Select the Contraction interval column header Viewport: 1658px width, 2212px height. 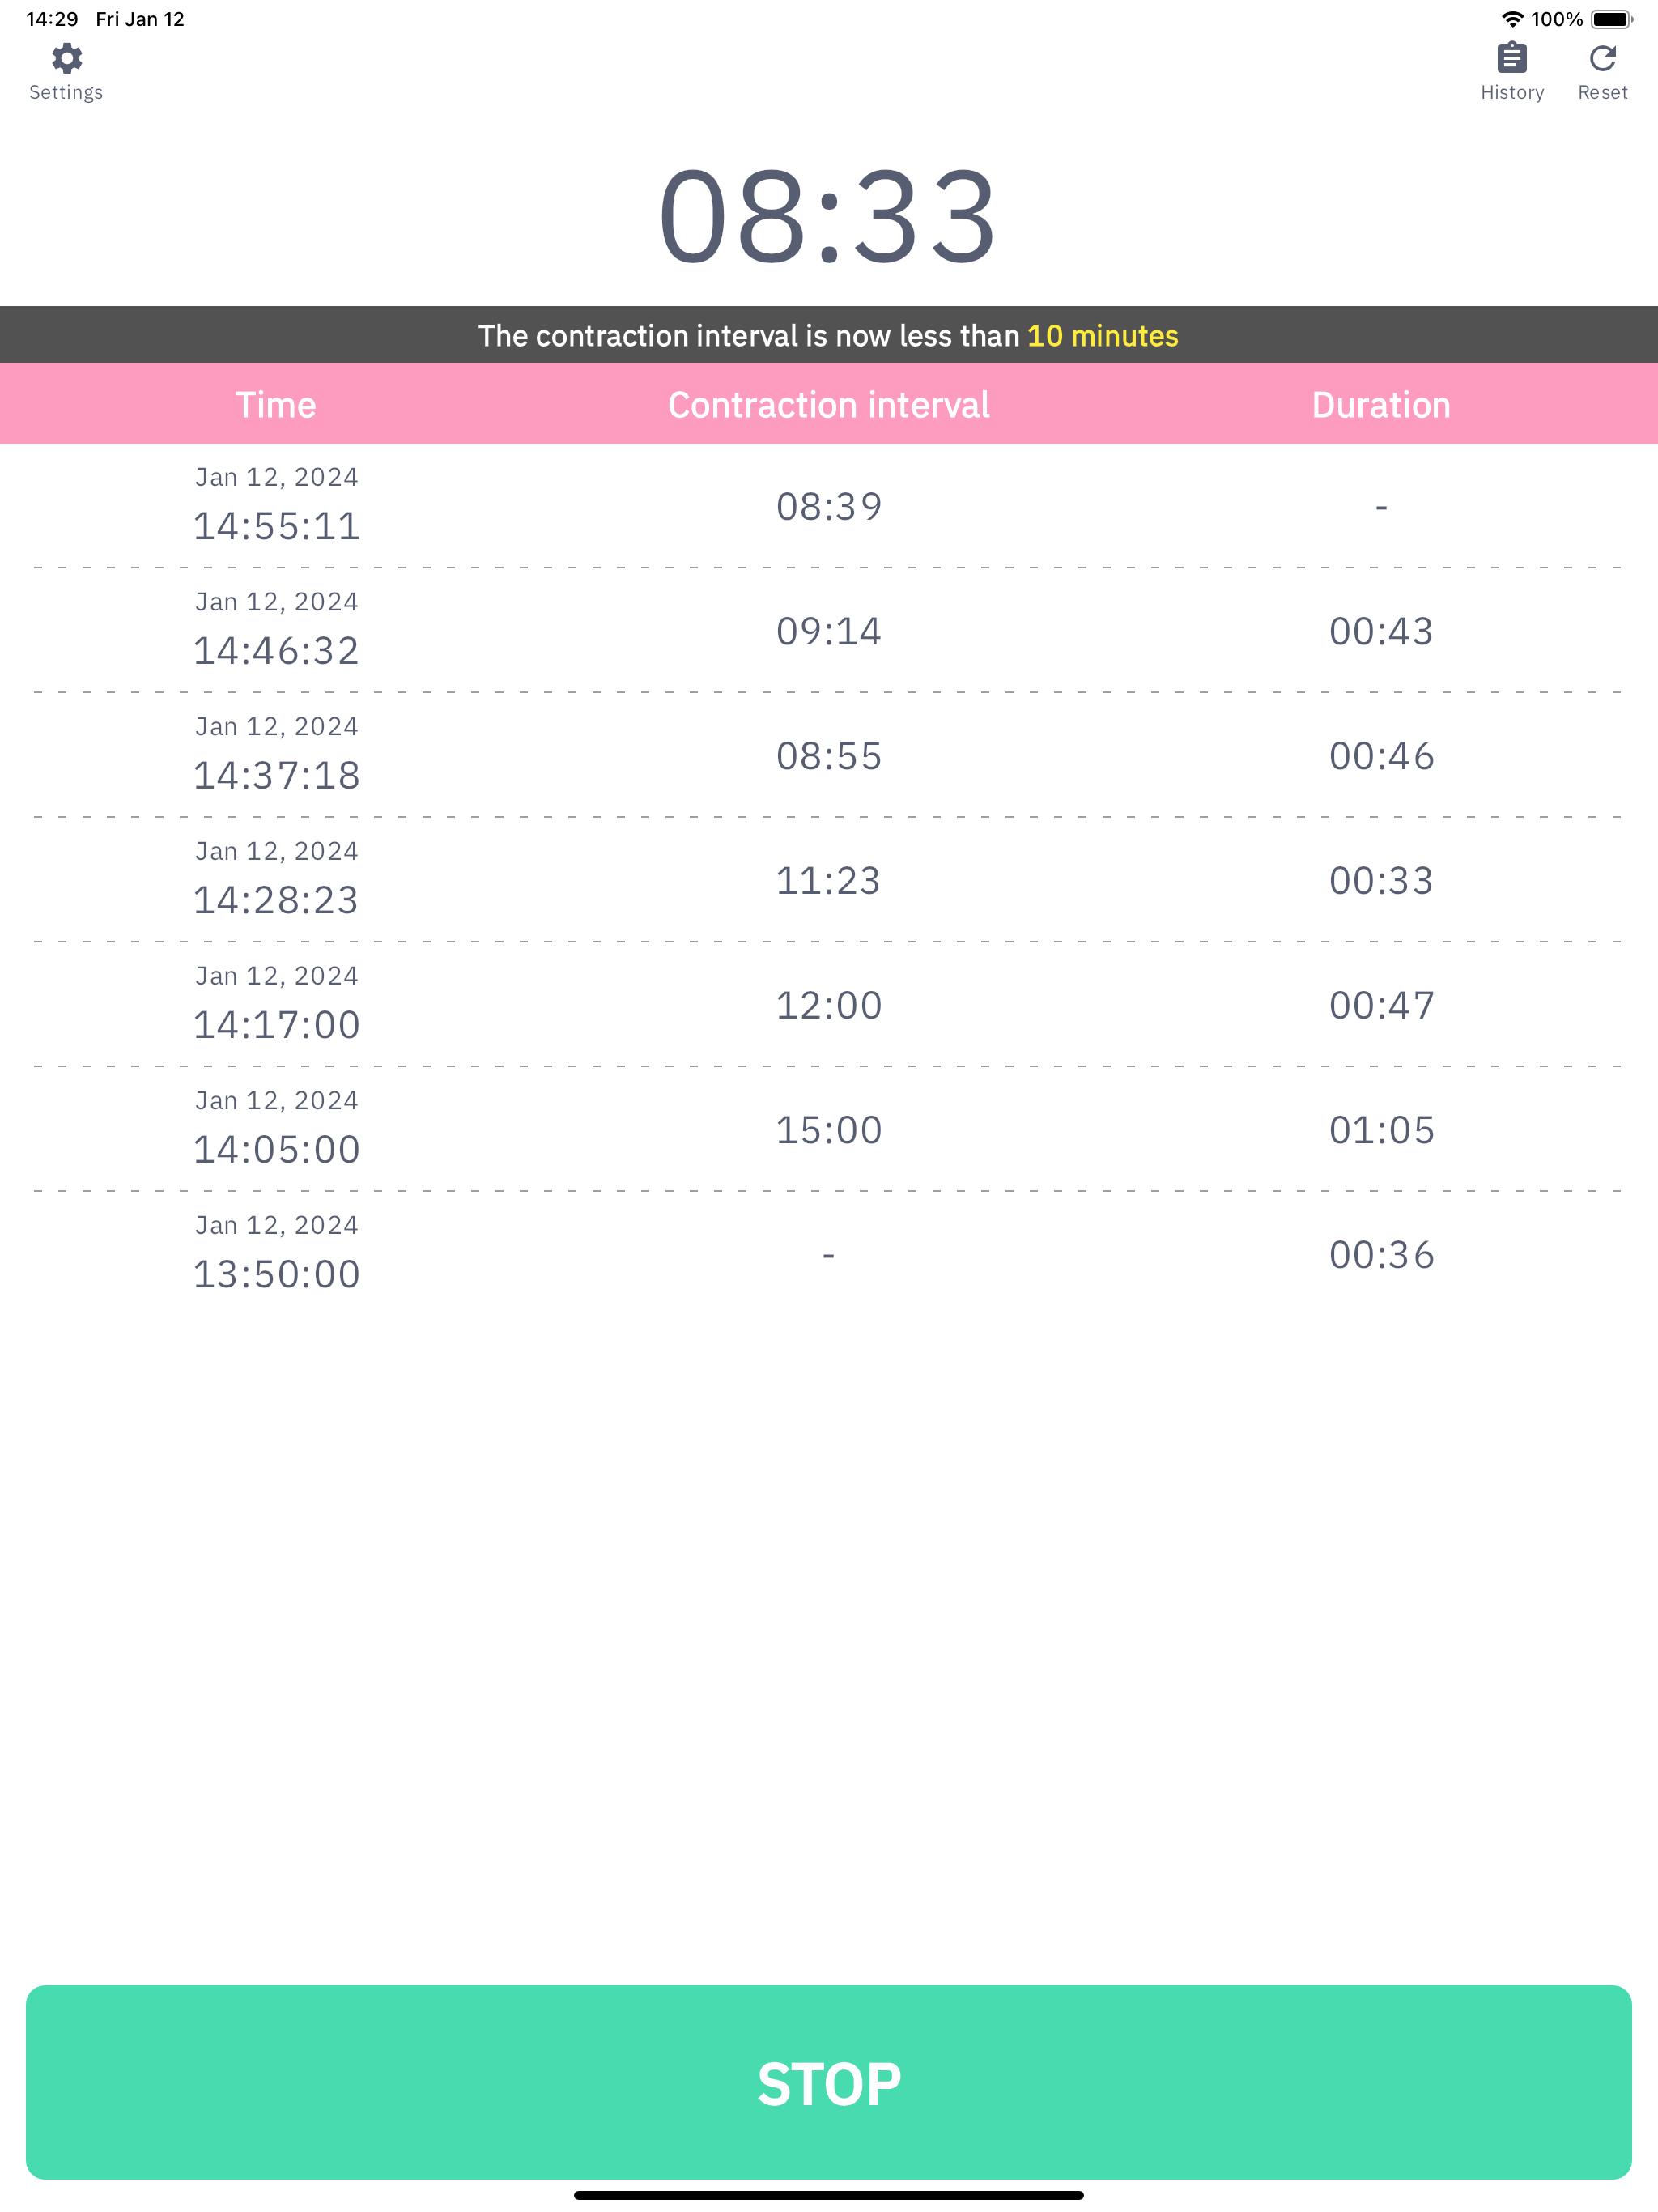[x=829, y=405]
